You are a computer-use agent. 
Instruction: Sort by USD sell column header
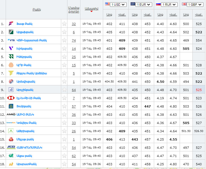click(122, 15)
